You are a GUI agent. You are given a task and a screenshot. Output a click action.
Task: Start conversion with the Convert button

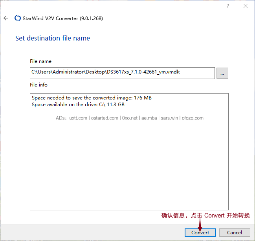[x=200, y=232]
